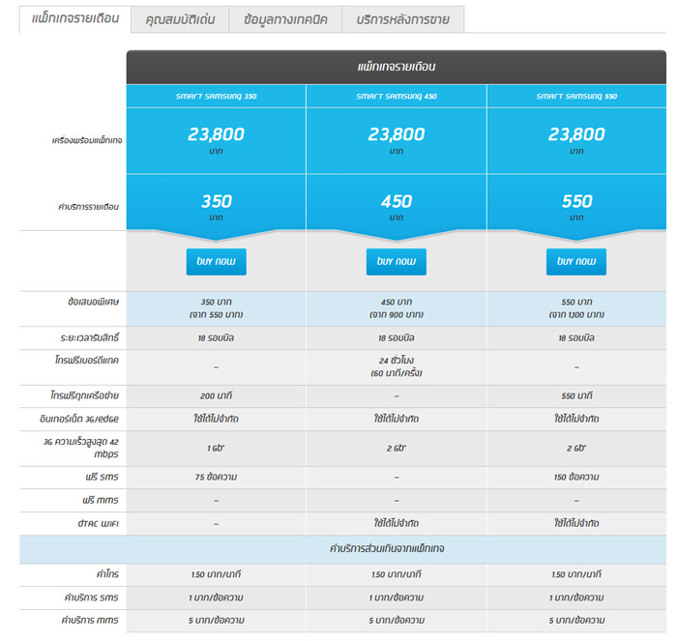677x641 pixels.
Task: Click buy now for Smart Samsung 450
Action: click(x=397, y=262)
